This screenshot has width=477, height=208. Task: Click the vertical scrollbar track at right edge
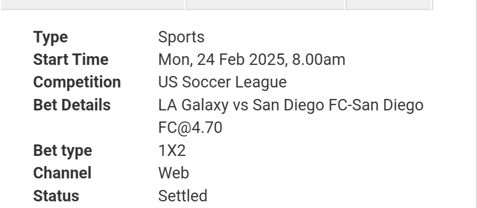point(473,104)
